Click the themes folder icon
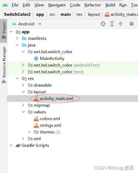Viewport: 138px width, 173px height. pyautogui.click(x=36, y=132)
